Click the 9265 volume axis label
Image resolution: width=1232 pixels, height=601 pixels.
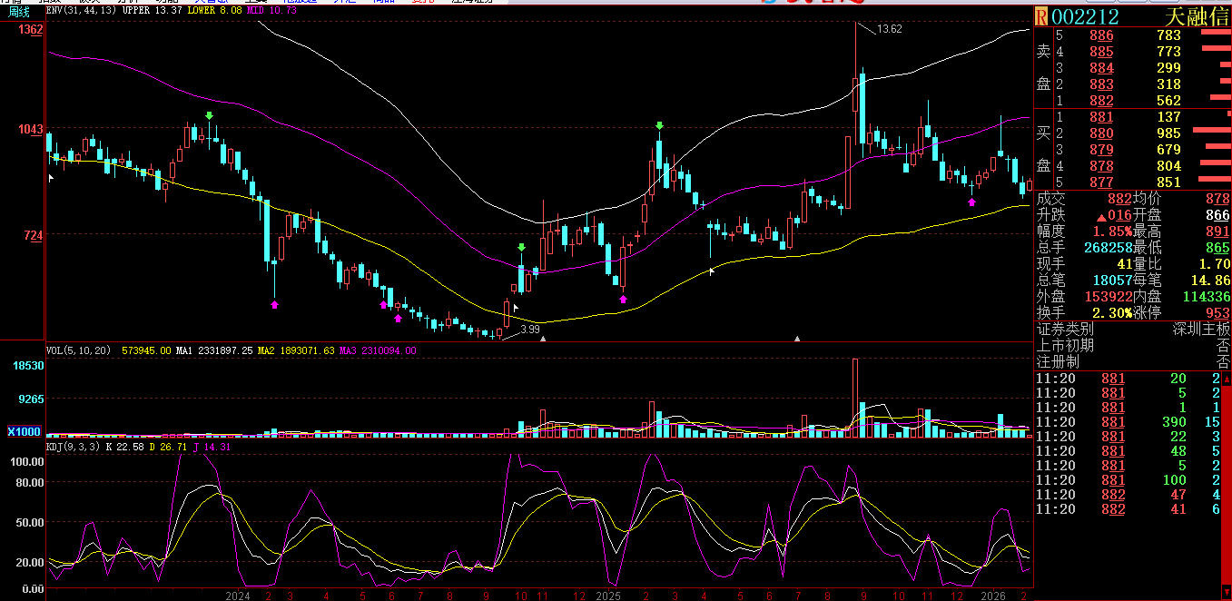[31, 399]
